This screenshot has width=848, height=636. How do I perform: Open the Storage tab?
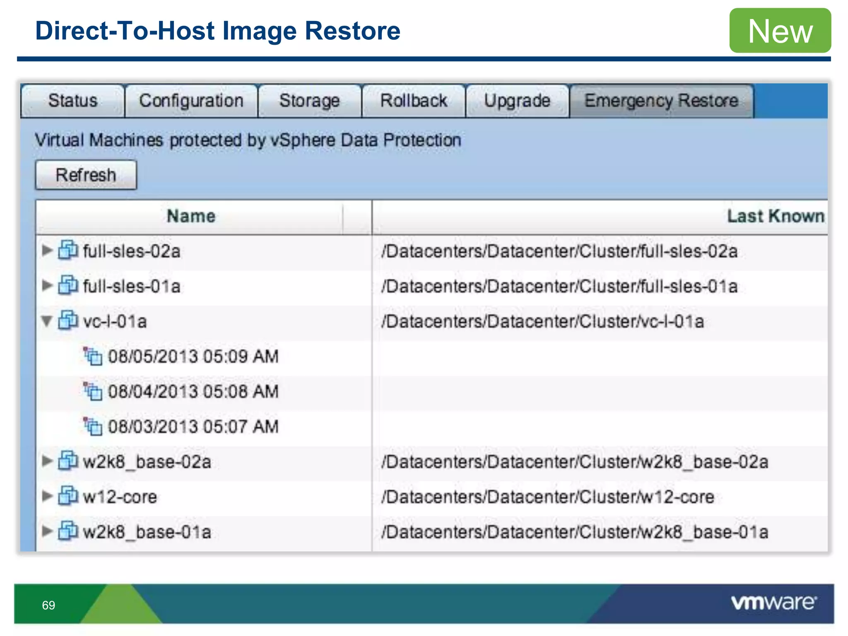[x=309, y=101]
